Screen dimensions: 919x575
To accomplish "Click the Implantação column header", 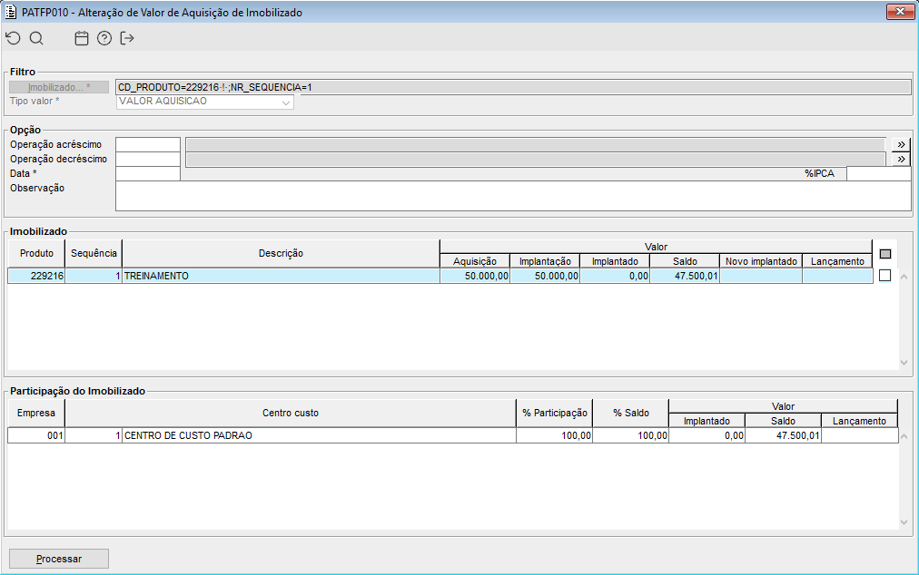I will click(x=545, y=261).
